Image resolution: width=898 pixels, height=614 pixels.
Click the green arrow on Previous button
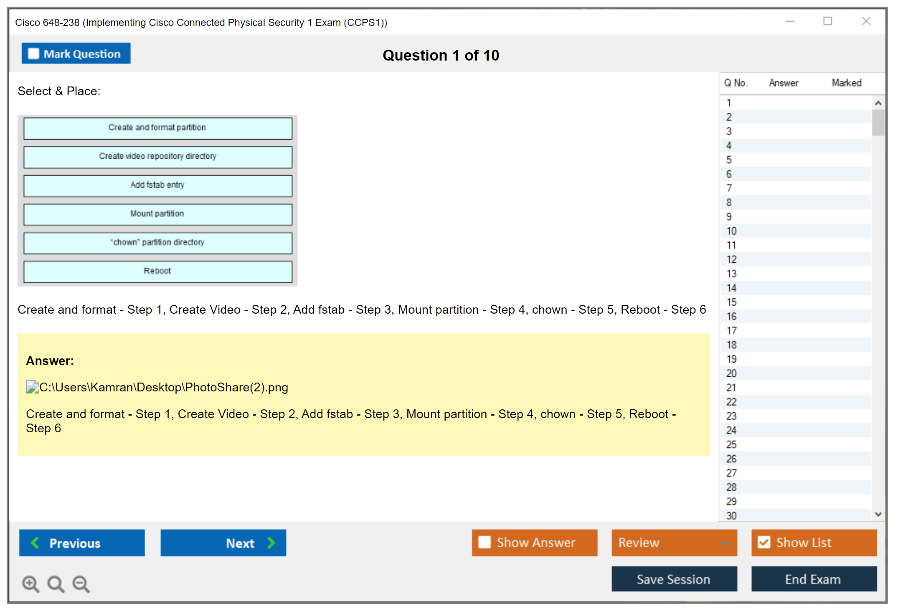[x=35, y=543]
